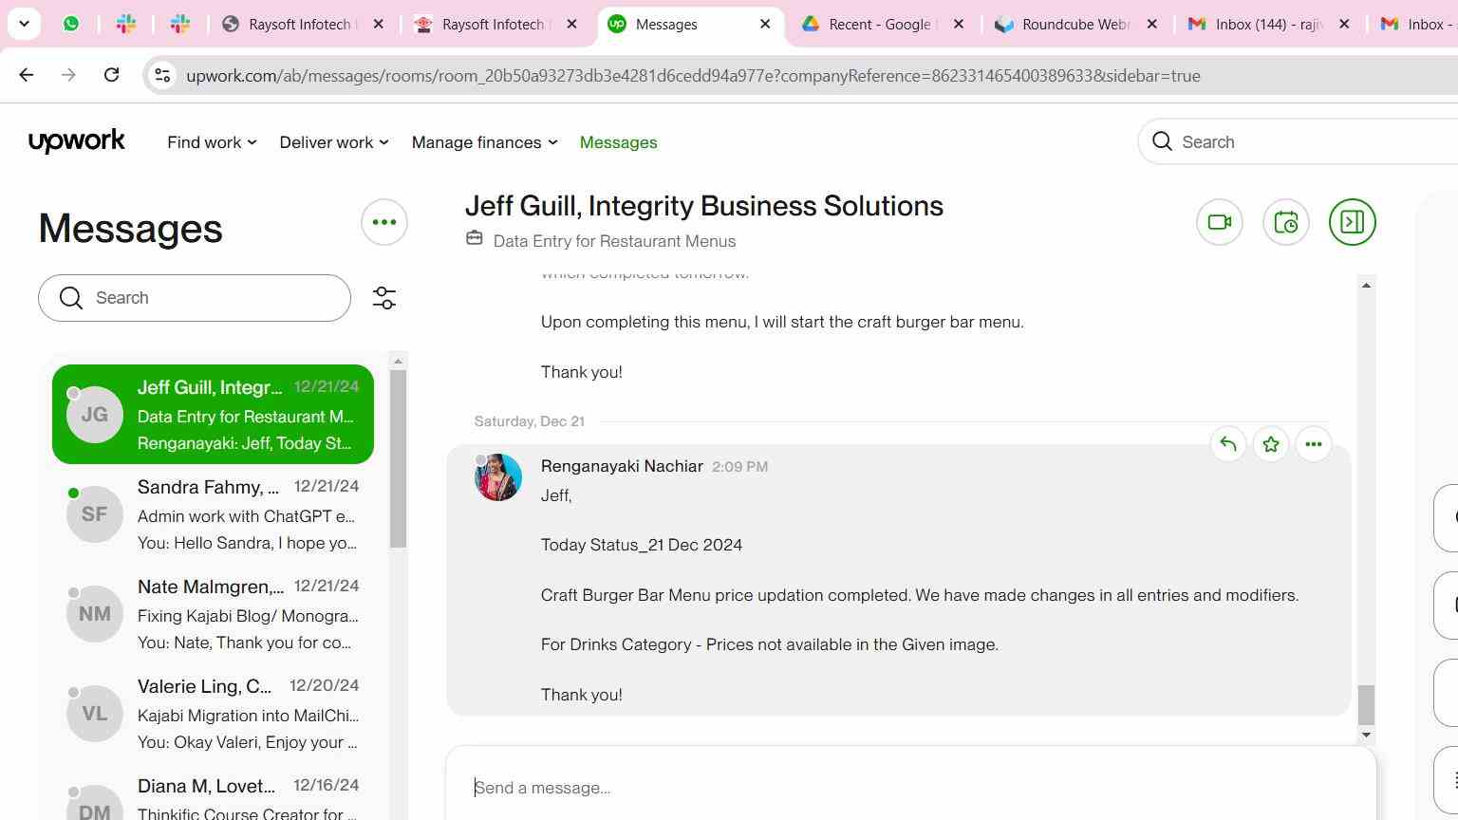Click VL avatar for Valerie Ling
This screenshot has width=1458, height=820.
coord(94,714)
